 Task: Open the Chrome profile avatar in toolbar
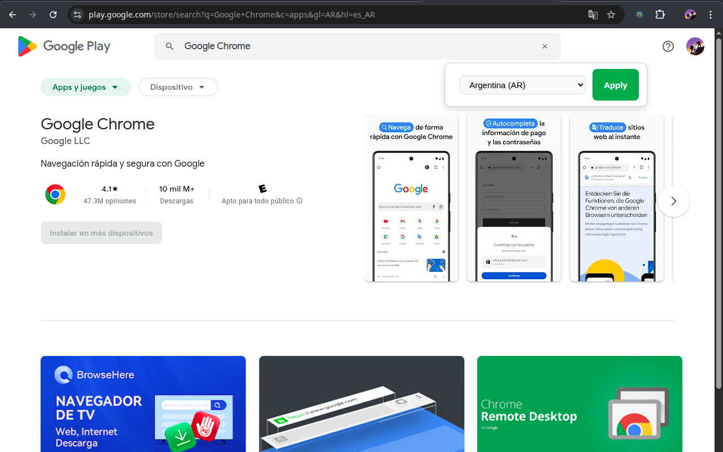click(690, 15)
